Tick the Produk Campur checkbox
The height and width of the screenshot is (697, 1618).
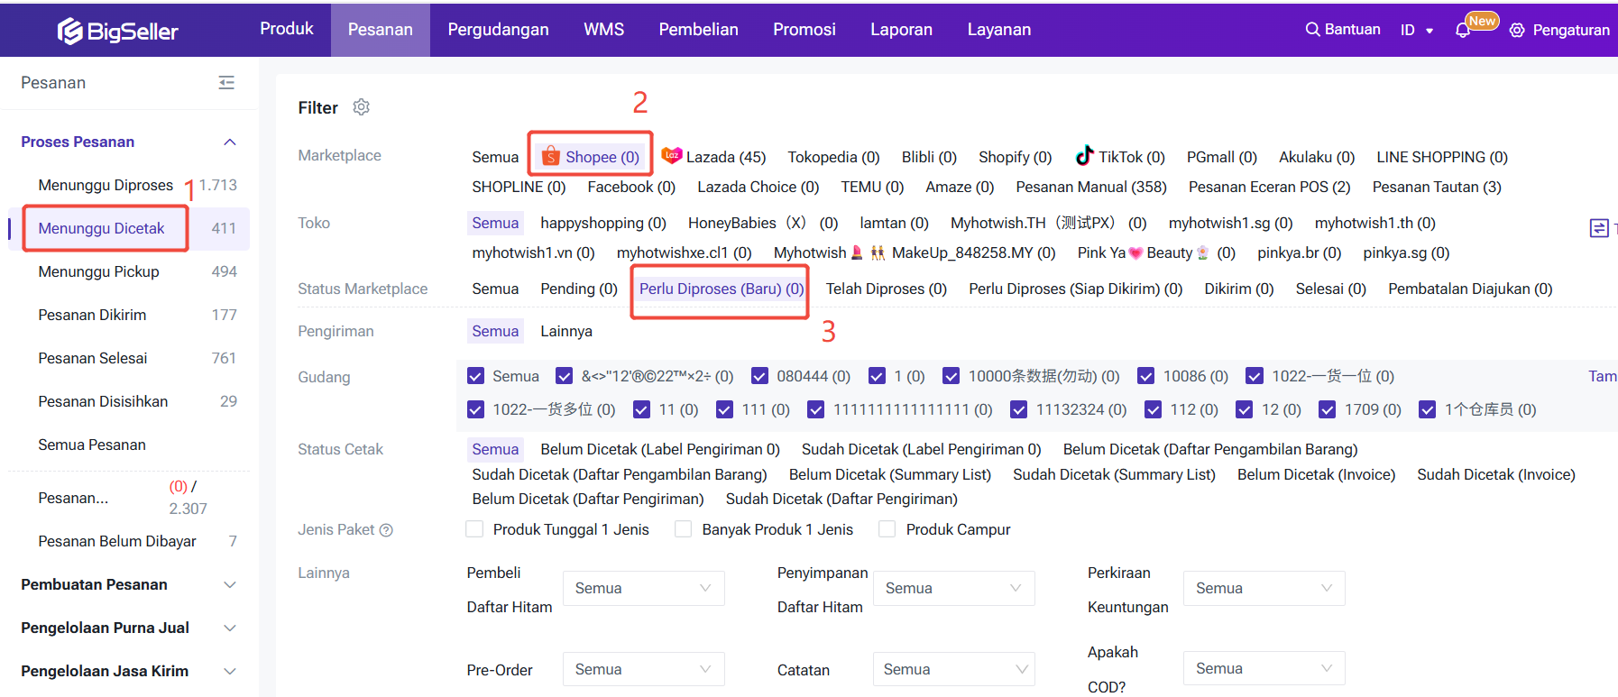click(887, 529)
